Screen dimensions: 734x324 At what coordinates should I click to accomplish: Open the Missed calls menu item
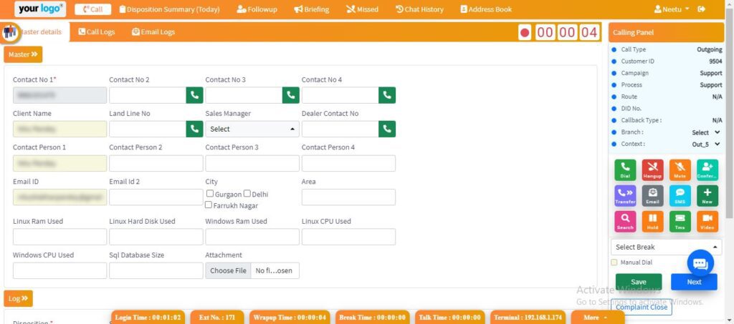[x=362, y=9]
